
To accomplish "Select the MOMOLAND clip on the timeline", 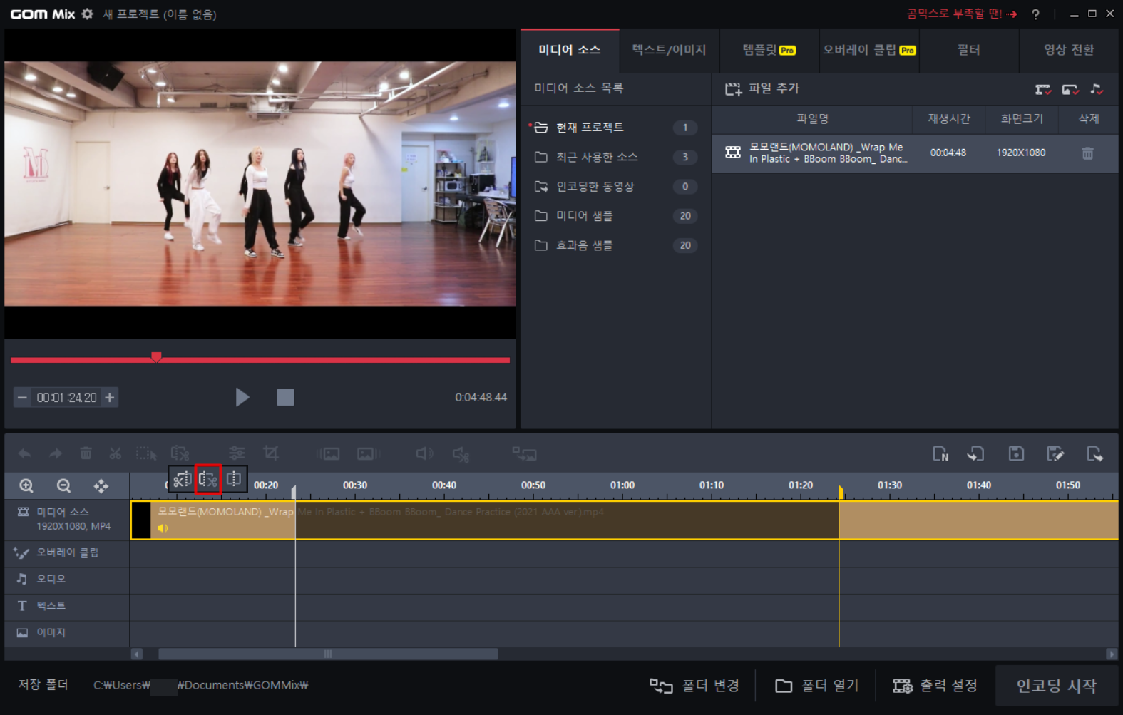I will (624, 520).
